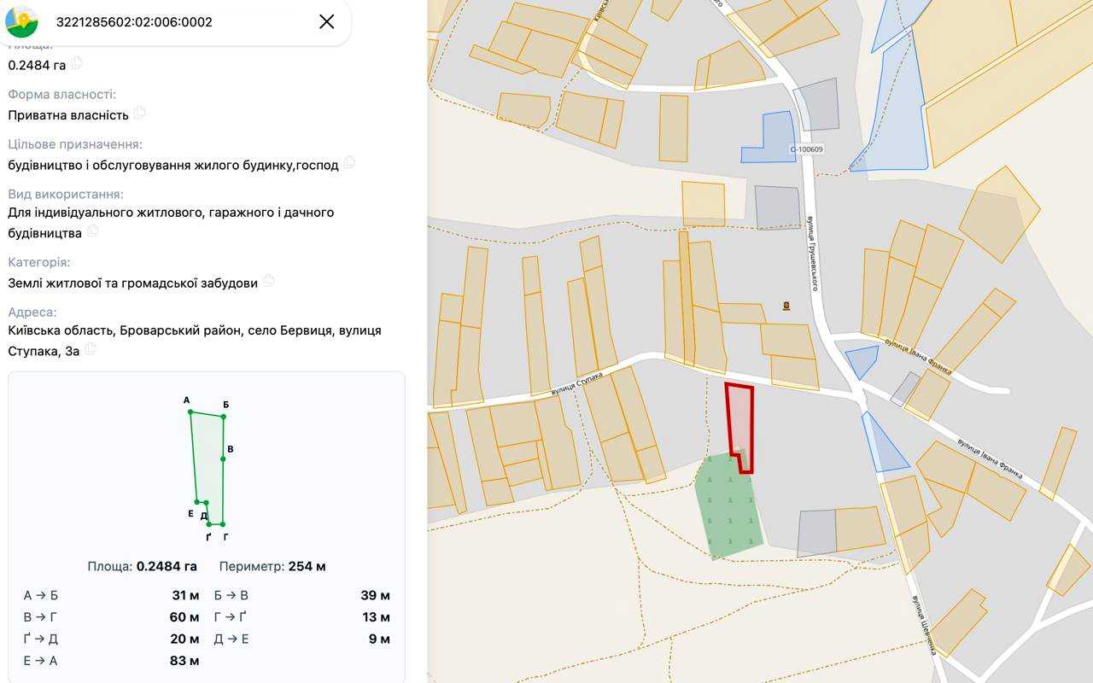Click vertex Б on the parcel diagram

(224, 417)
